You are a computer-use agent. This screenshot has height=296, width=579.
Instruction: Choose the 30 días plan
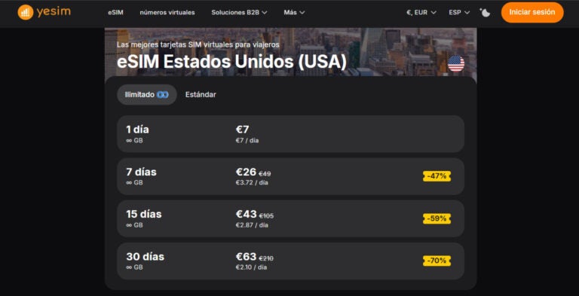pos(290,261)
